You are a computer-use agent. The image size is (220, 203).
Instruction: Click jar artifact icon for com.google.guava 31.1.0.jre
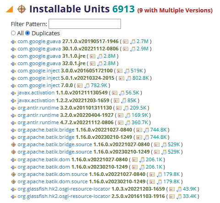click(x=100, y=56)
